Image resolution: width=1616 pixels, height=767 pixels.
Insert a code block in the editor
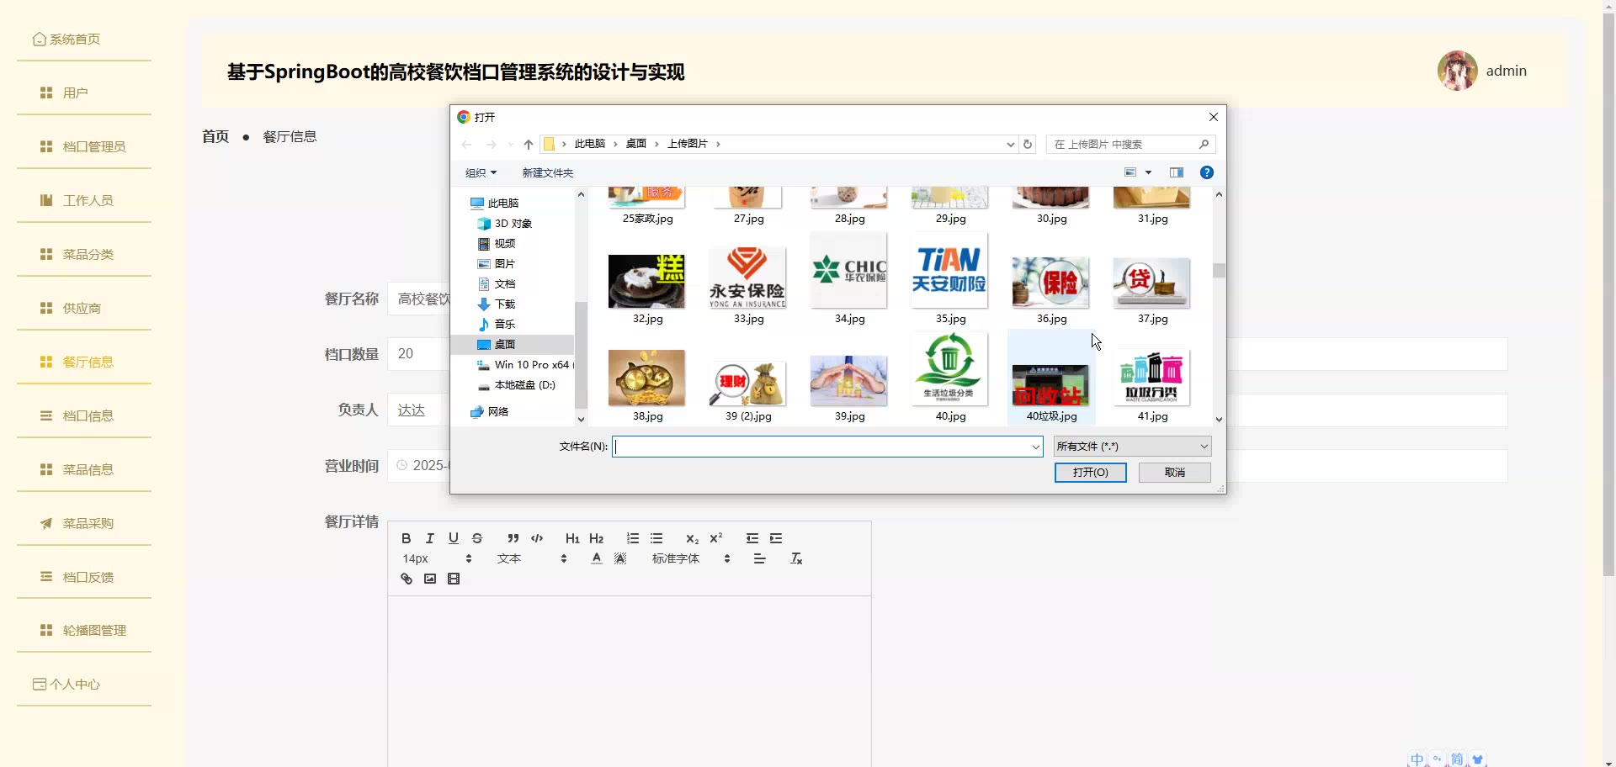pos(537,538)
